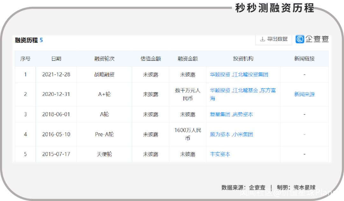The image size is (344, 201).
Task: Click the Pre-A轮 round cell
Action: tap(104, 134)
